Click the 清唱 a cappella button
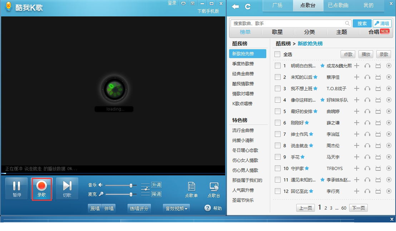Screen dimensions: 396x231 pyautogui.click(x=382, y=23)
